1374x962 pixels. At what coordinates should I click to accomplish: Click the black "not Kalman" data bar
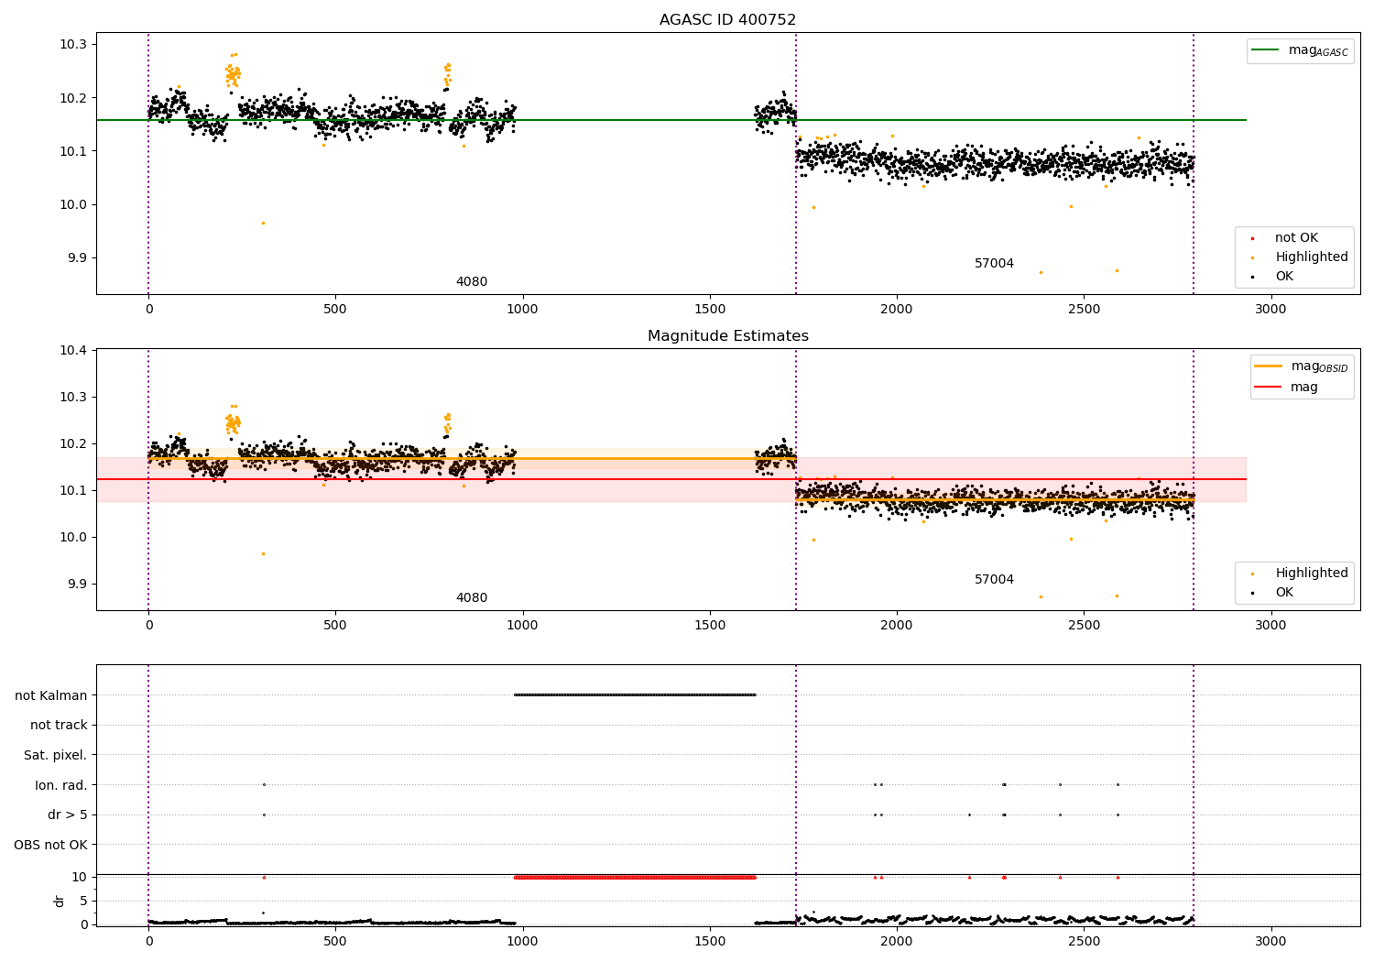coord(635,695)
